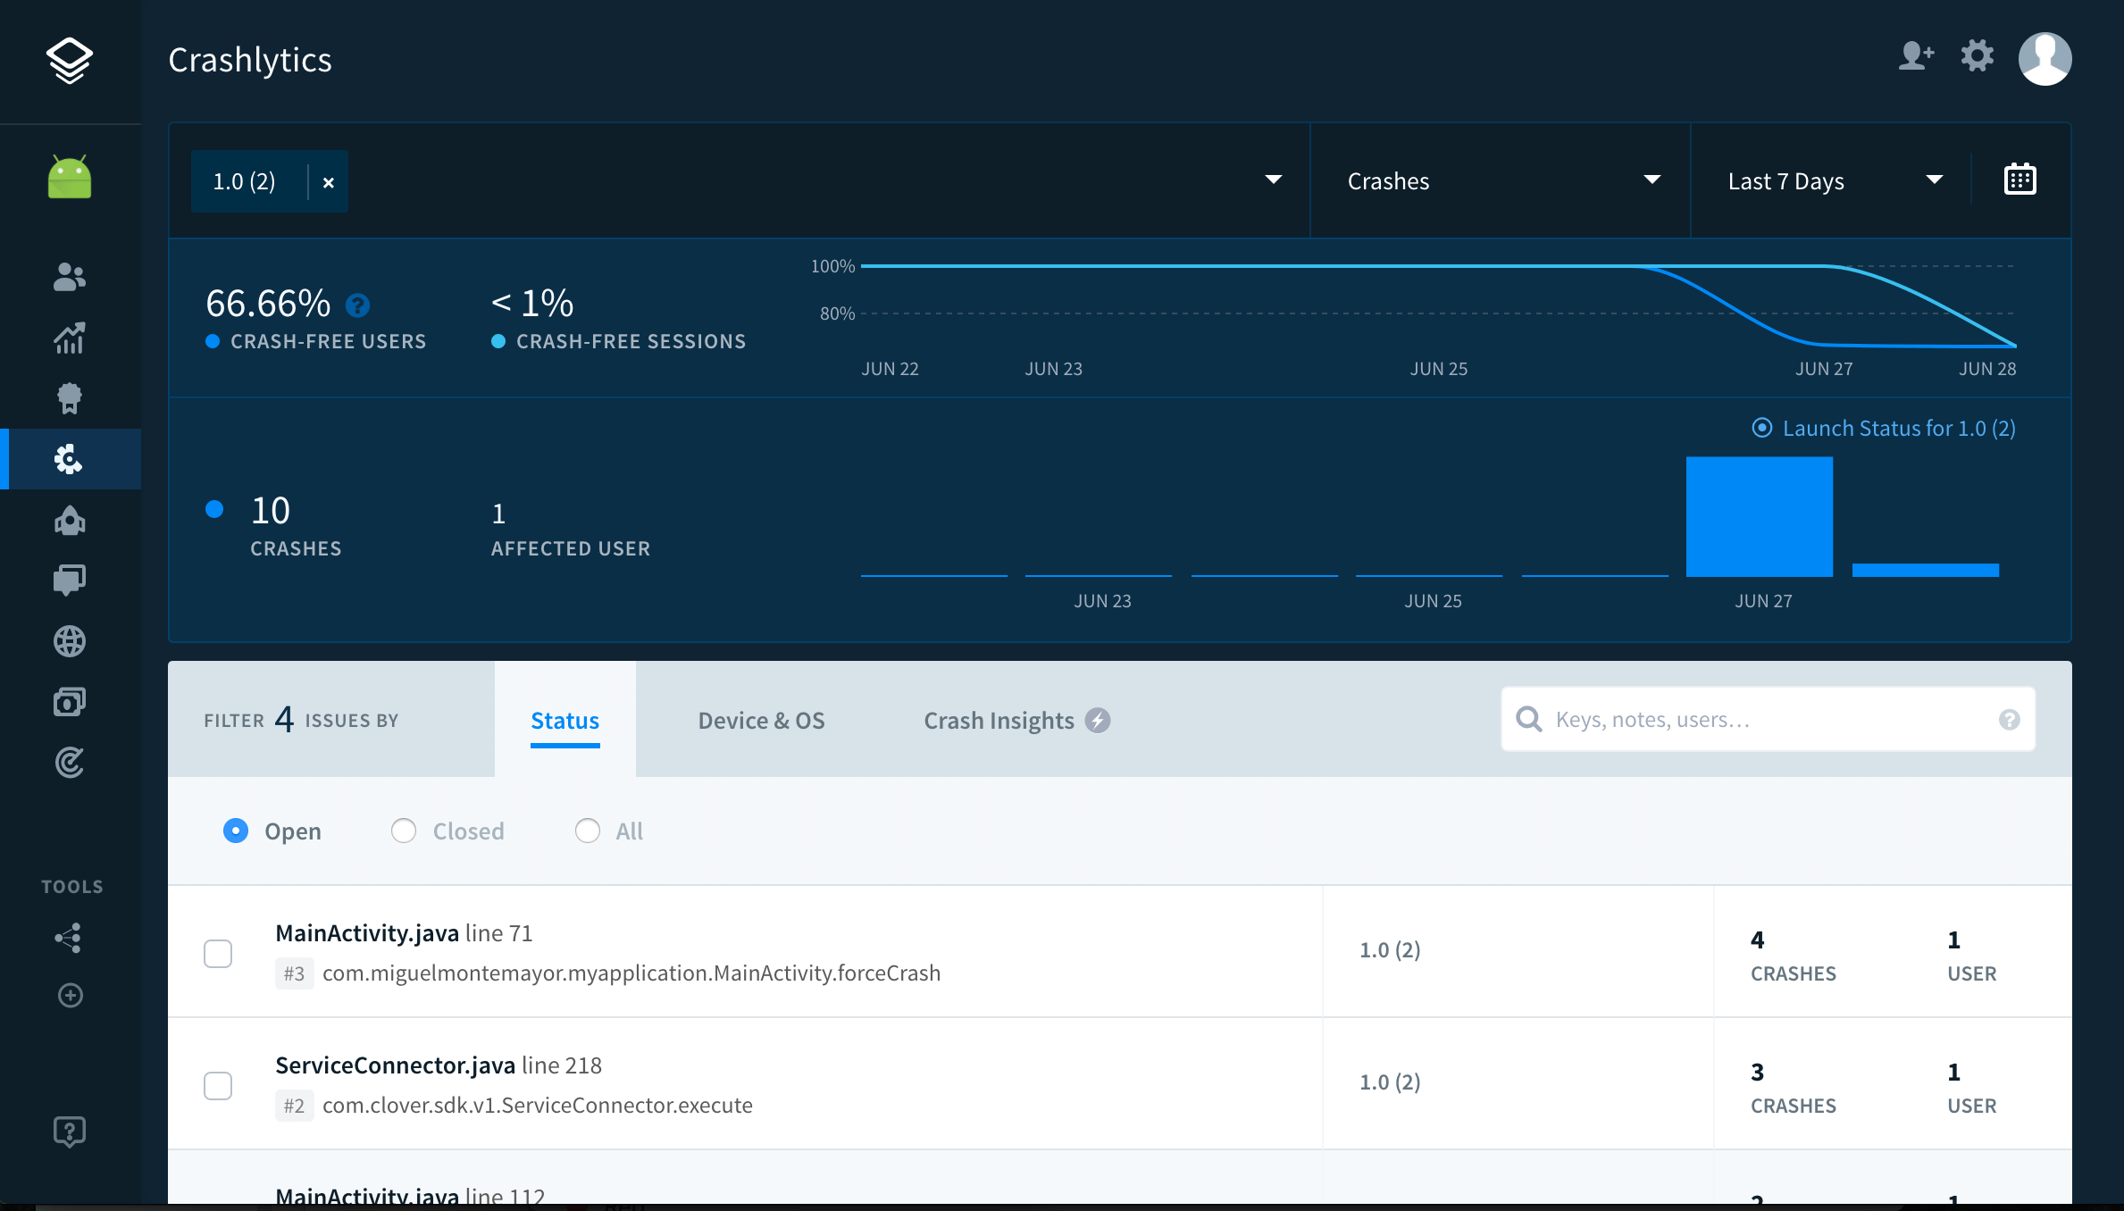The width and height of the screenshot is (2124, 1211).
Task: Open Launch Status for 1.0 (2) link
Action: click(x=1884, y=428)
